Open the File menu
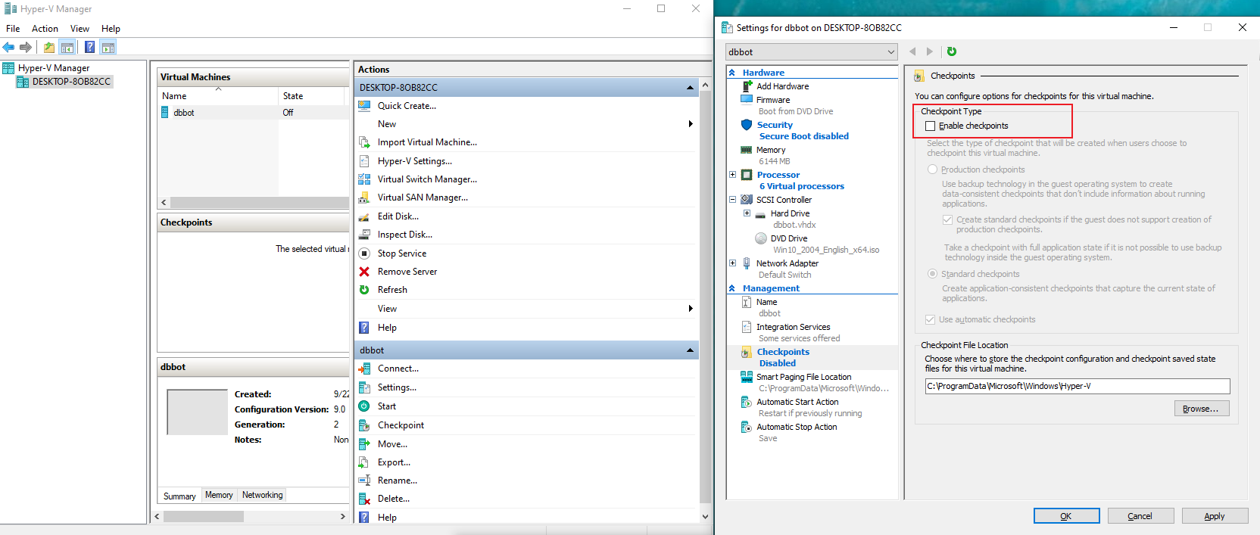Image resolution: width=1260 pixels, height=535 pixels. click(x=13, y=29)
